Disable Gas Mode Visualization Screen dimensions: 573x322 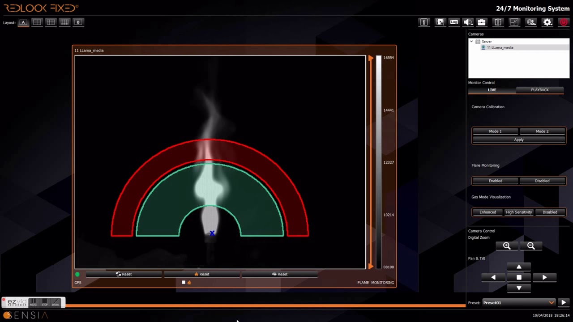click(x=550, y=212)
